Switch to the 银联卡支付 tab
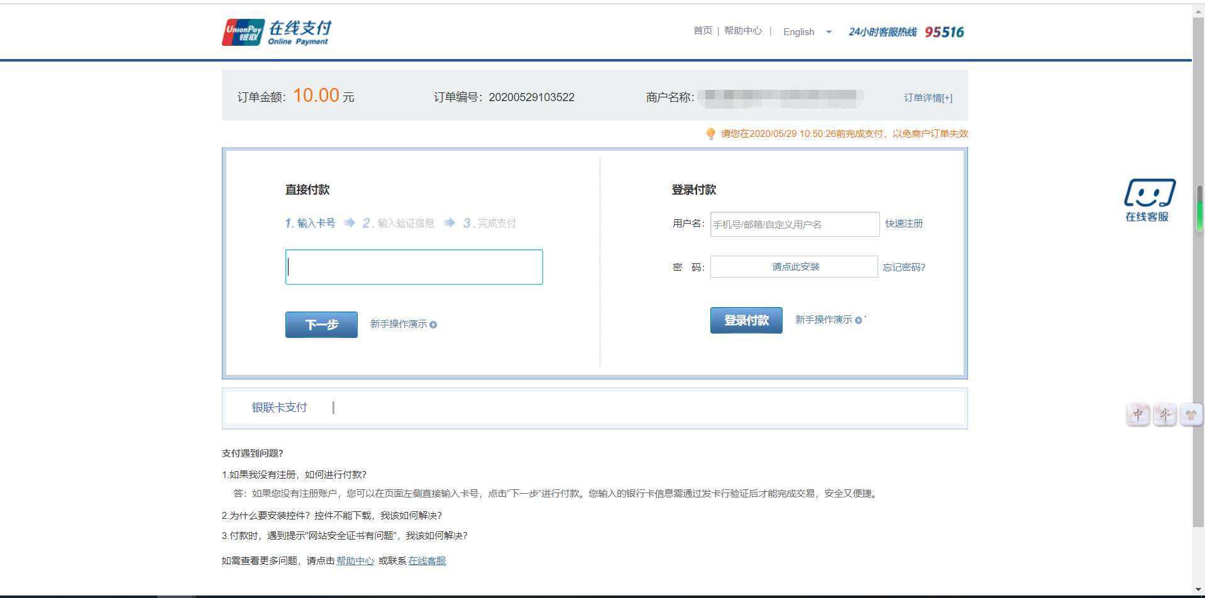1205x598 pixels. pos(279,407)
